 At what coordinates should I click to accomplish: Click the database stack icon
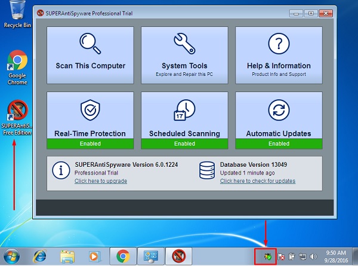coord(207,170)
